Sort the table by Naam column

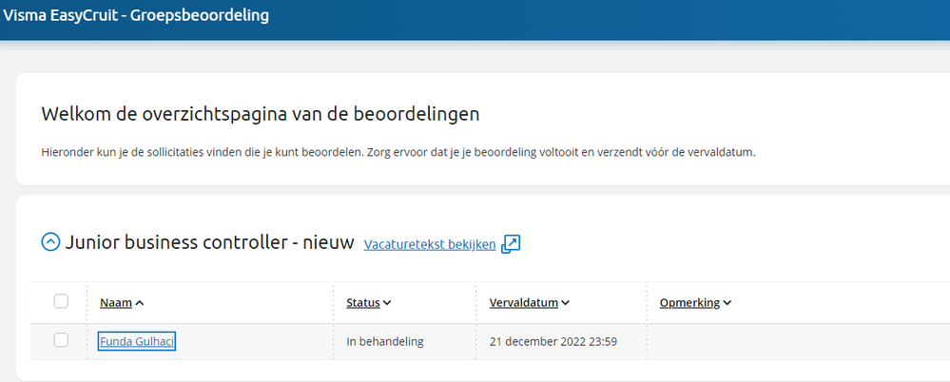(x=122, y=303)
